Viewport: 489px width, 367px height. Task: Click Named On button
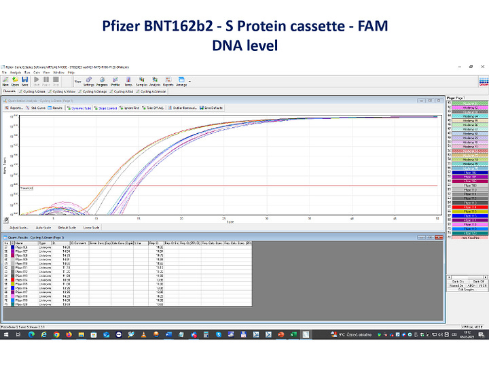click(456, 285)
